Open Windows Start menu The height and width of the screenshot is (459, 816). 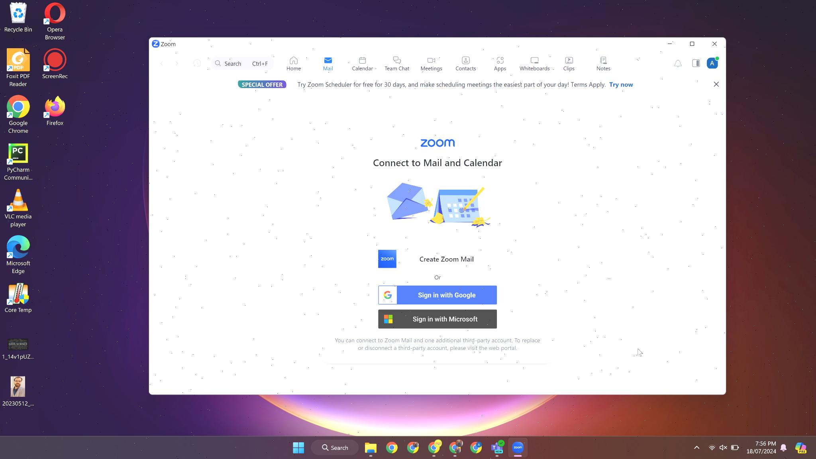(298, 447)
